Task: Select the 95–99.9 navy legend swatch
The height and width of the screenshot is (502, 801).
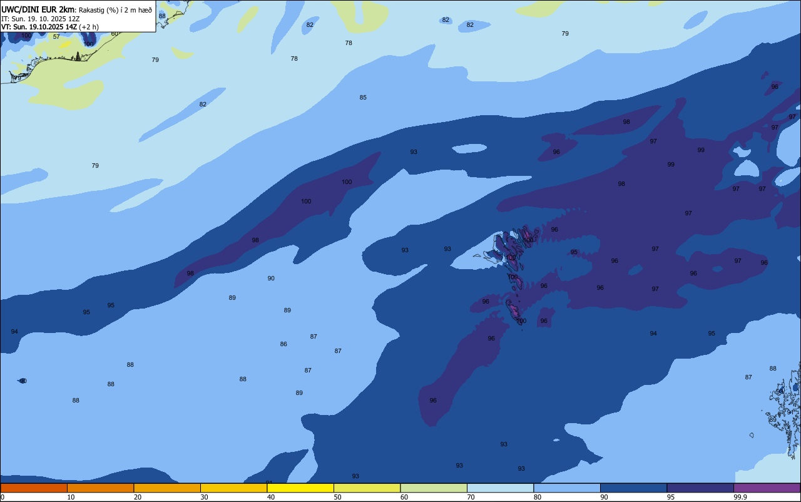Action: pyautogui.click(x=700, y=488)
